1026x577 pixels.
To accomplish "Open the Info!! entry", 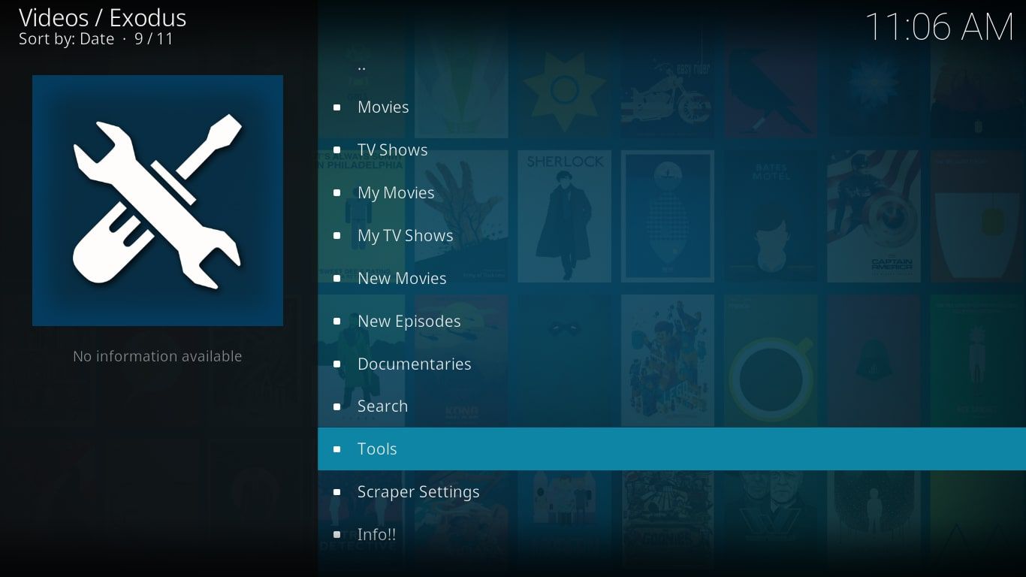I will 671,535.
